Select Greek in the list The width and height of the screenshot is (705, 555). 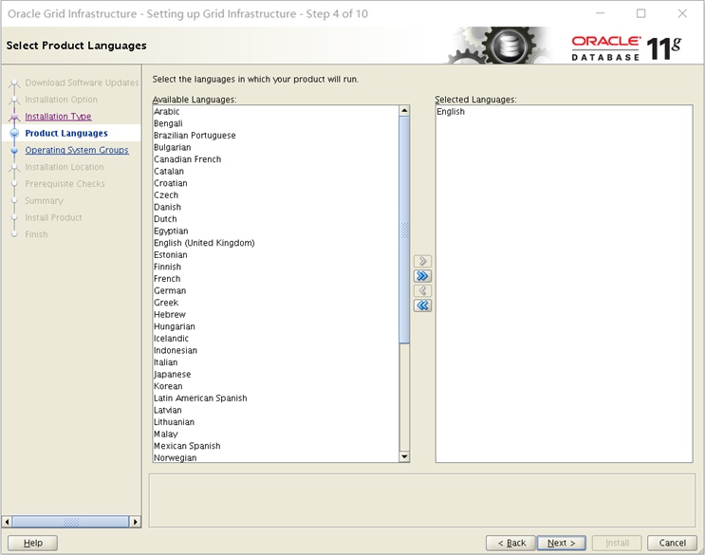coord(275,303)
